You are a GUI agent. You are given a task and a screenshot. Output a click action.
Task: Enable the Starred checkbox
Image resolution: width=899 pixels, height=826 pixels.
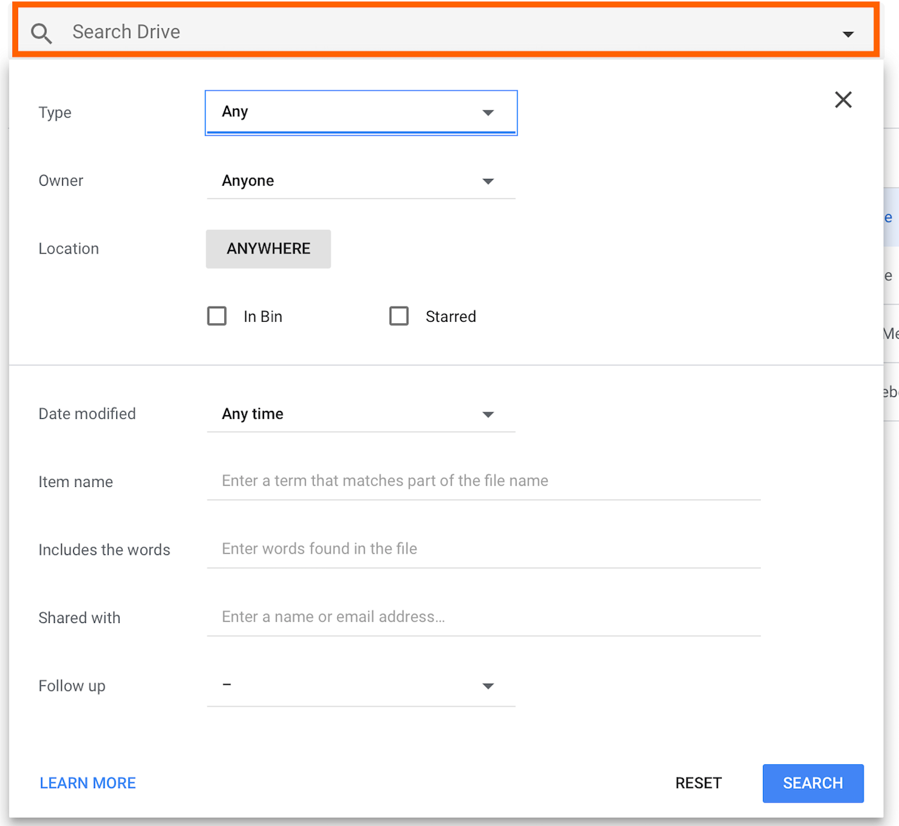coord(399,316)
